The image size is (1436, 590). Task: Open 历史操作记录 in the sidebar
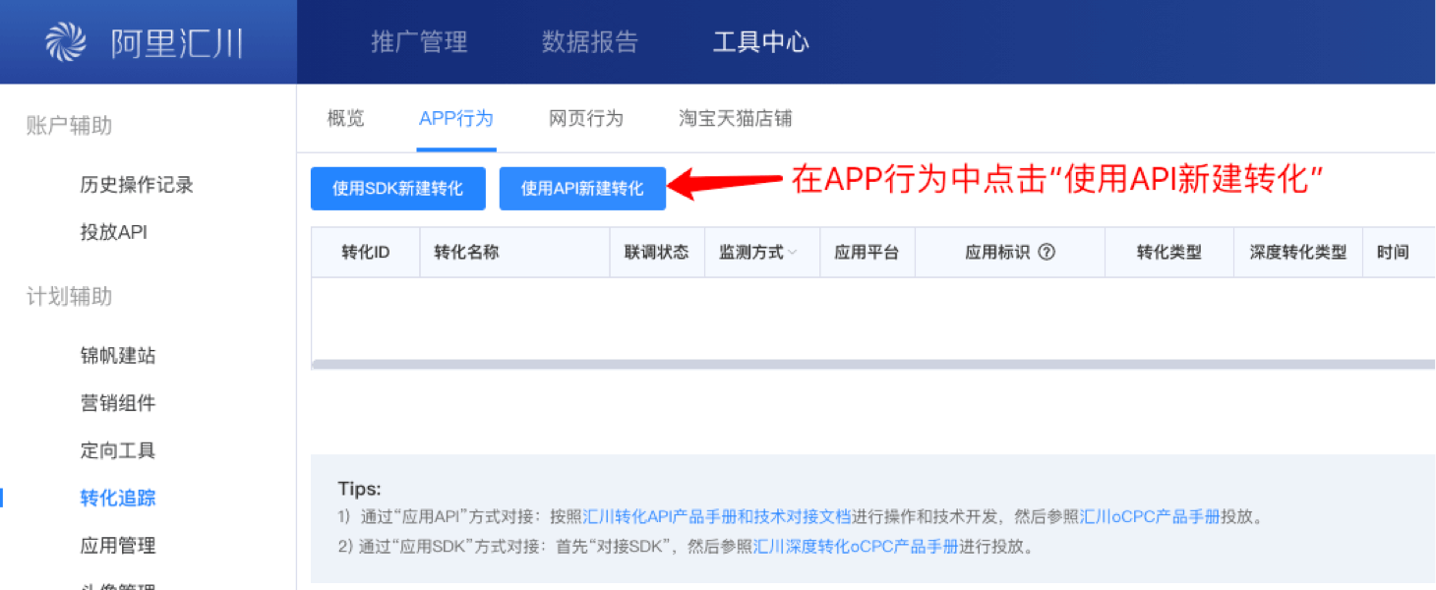tap(137, 185)
